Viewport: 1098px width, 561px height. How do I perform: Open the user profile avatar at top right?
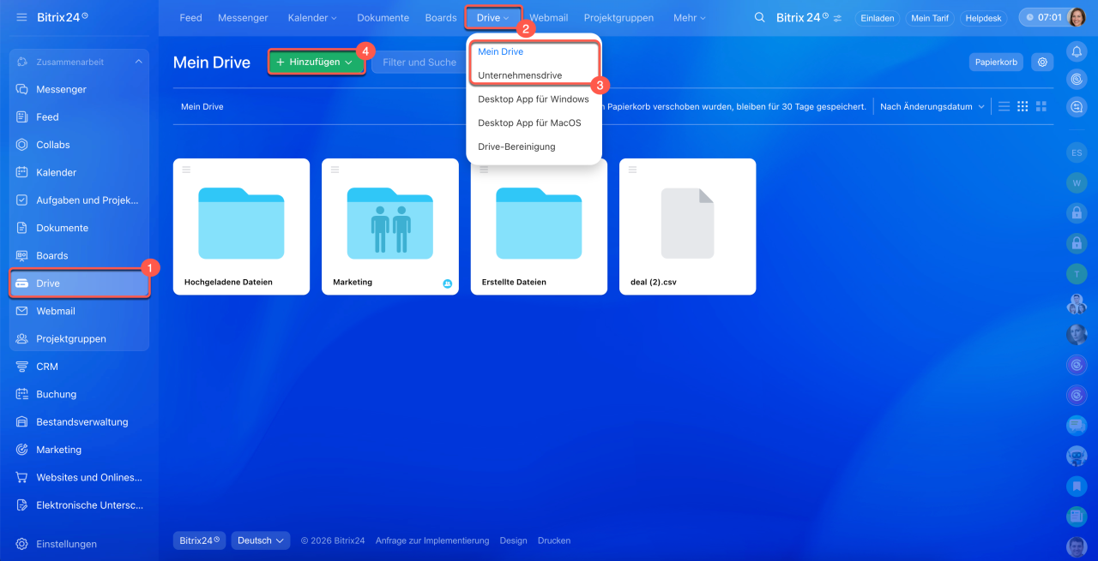(1076, 17)
